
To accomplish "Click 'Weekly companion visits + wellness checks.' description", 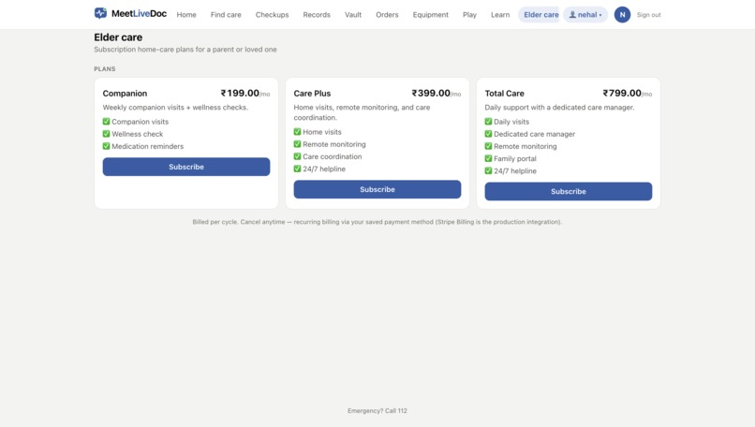I will pyautogui.click(x=175, y=108).
